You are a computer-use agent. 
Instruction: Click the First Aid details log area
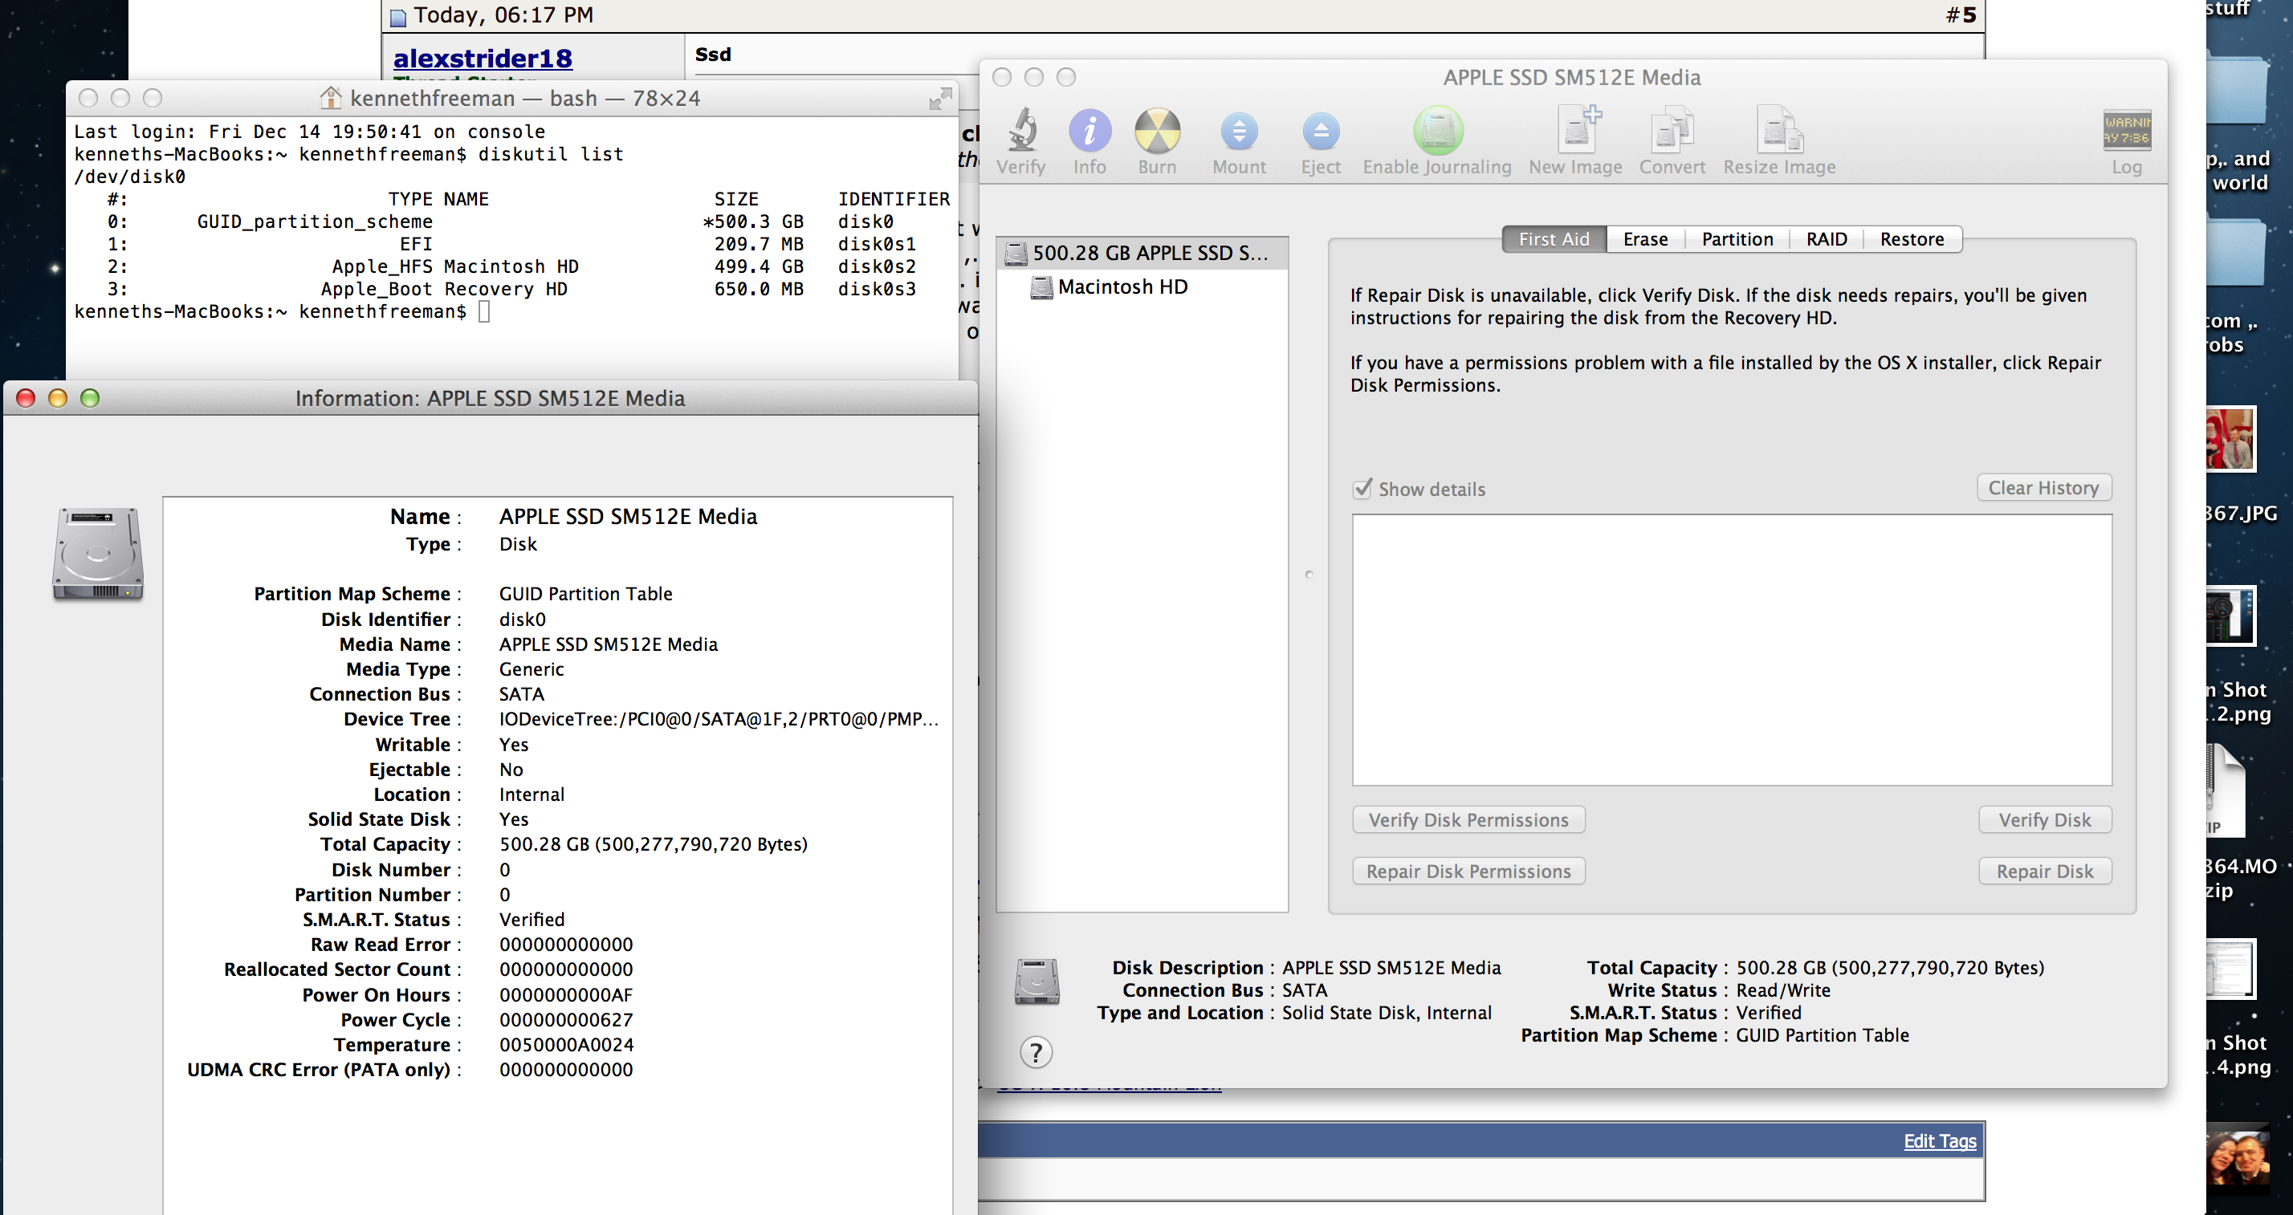coord(1731,649)
